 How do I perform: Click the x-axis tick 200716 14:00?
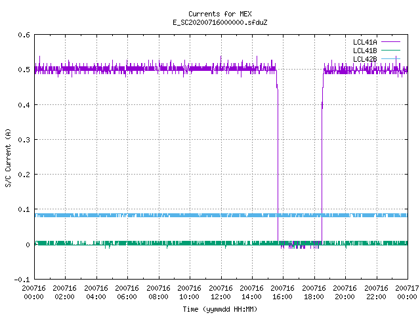251,293
